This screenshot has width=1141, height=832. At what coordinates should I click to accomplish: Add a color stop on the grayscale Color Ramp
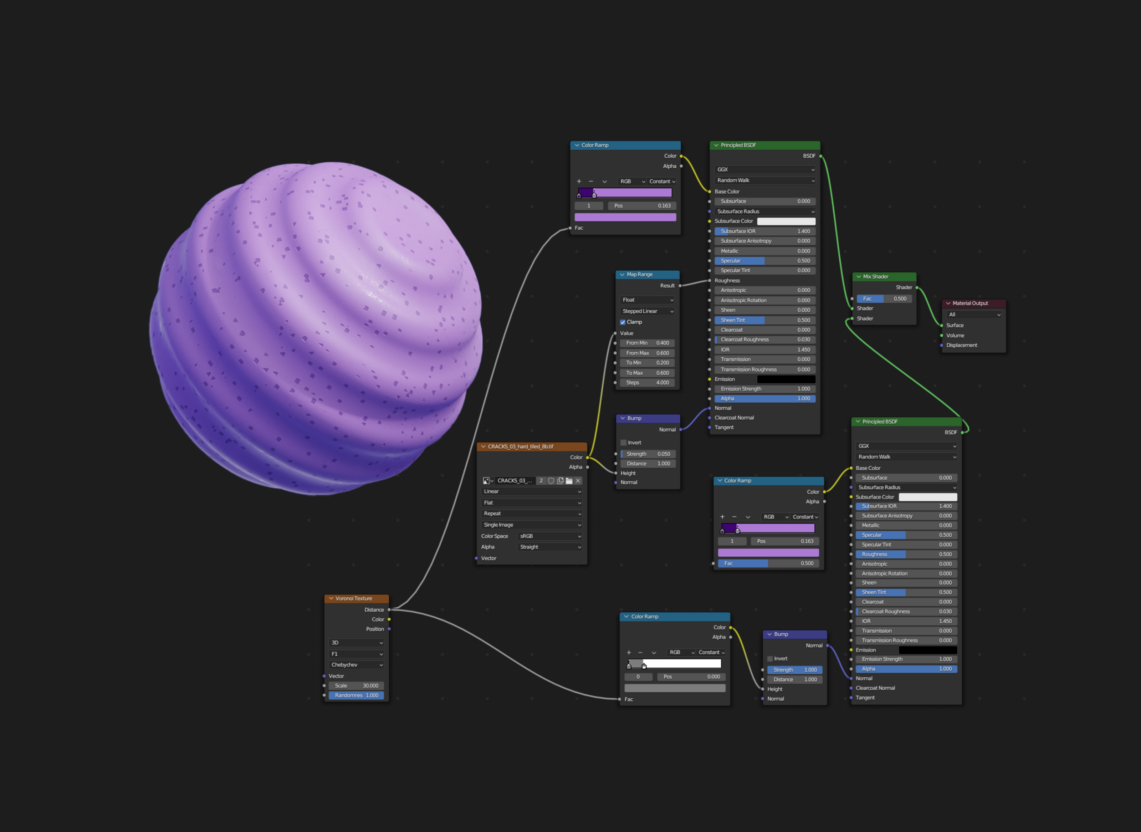click(628, 652)
